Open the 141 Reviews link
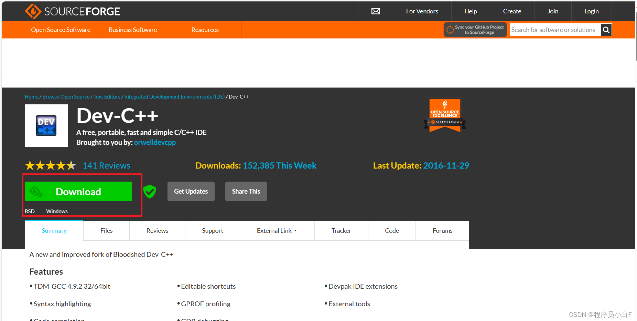 [x=106, y=165]
